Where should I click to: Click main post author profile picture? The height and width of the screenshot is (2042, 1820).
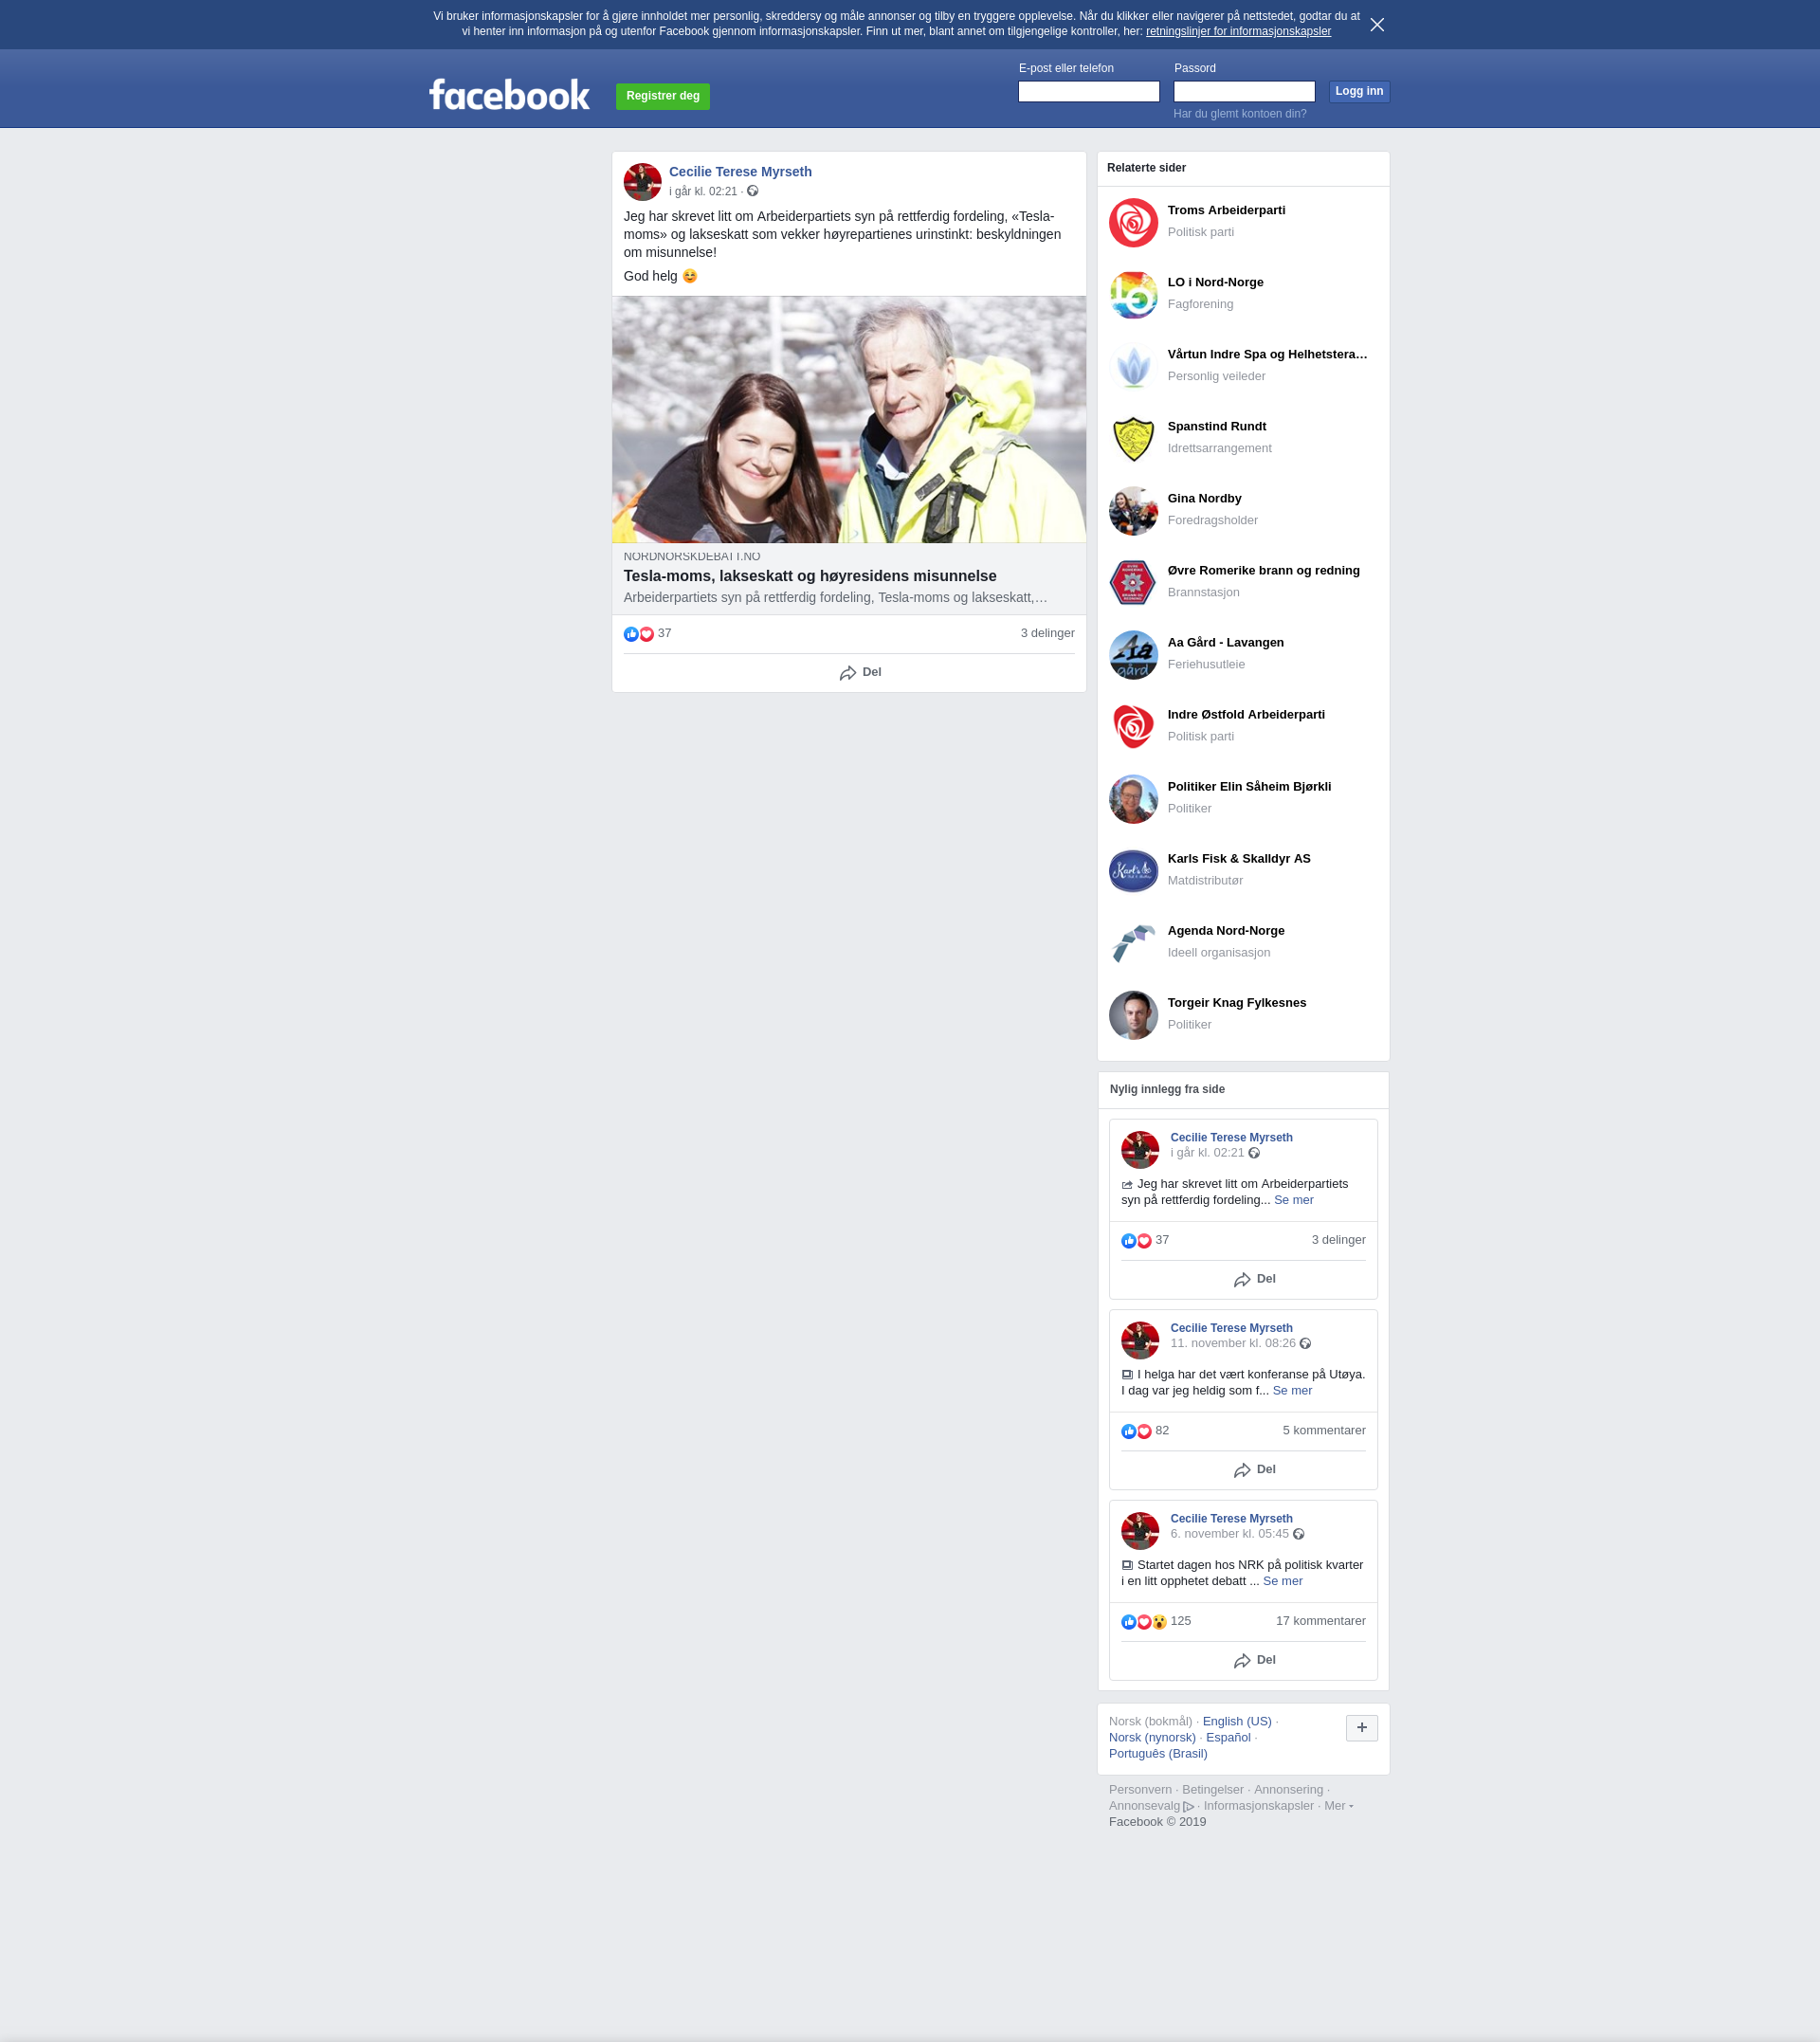(x=642, y=182)
